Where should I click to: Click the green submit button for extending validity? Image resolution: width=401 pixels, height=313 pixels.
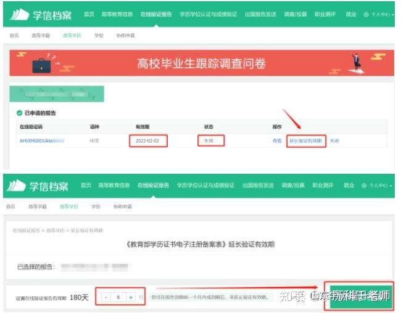tap(361, 296)
